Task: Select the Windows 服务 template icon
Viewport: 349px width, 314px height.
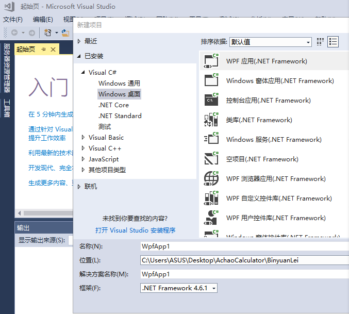Action: click(x=211, y=139)
